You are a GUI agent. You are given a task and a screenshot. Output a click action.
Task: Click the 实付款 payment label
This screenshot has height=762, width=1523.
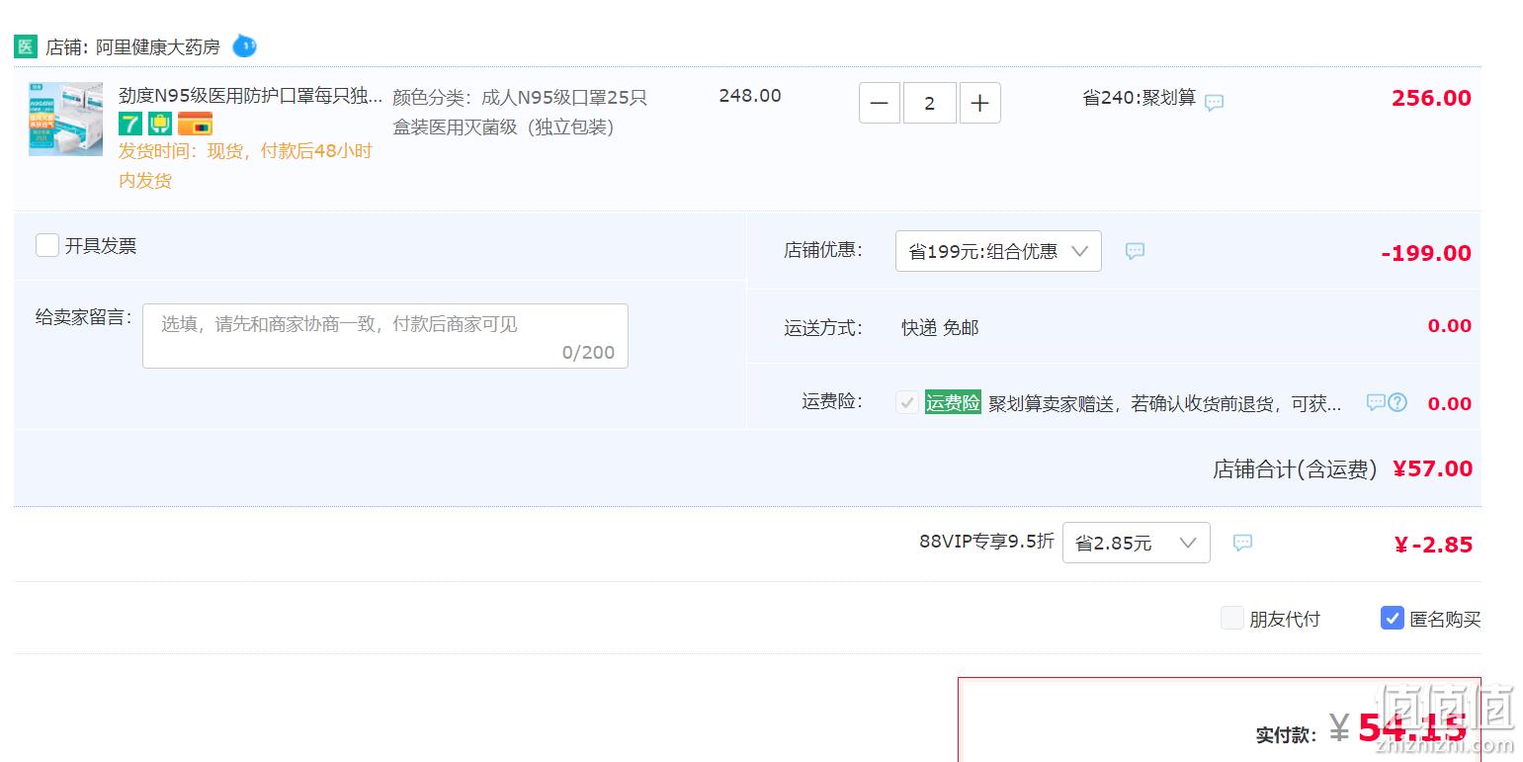coord(1286,735)
